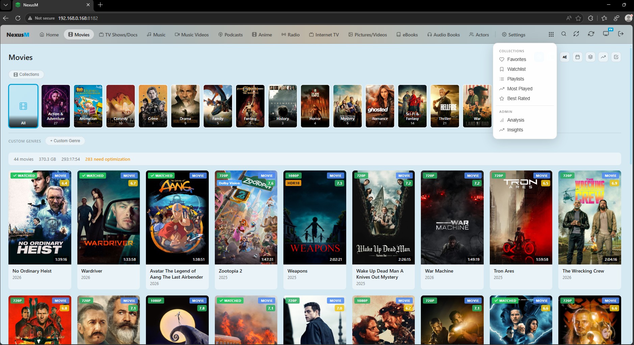Image resolution: width=634 pixels, height=345 pixels.
Task: Open the No Ordinary Heist poster
Action: tap(40, 217)
